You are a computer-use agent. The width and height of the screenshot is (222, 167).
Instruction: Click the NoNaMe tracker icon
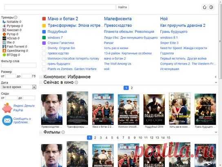(4, 22)
